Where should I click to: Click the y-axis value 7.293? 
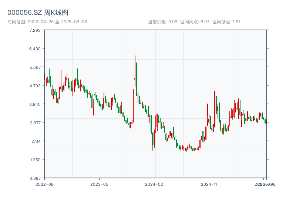point(35,30)
